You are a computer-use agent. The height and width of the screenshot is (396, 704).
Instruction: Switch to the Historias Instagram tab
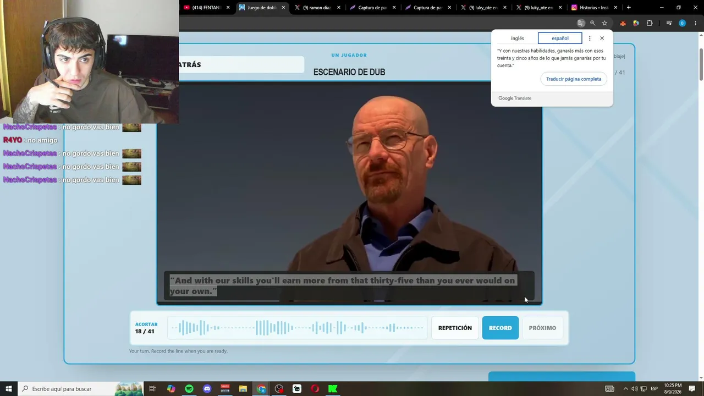(x=595, y=8)
